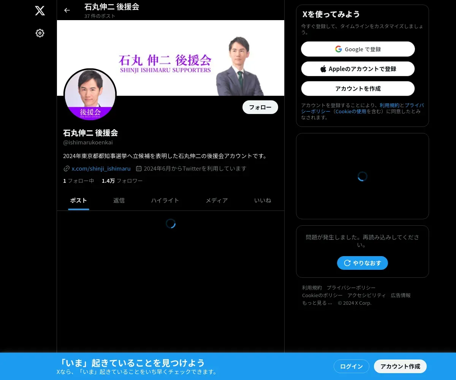Open settings gear icon
The image size is (456, 380).
(x=40, y=33)
